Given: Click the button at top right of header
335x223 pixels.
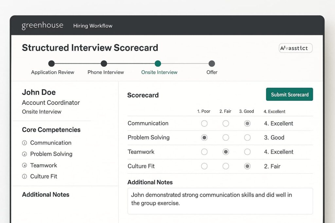Looking at the screenshot, I should tap(296, 48).
